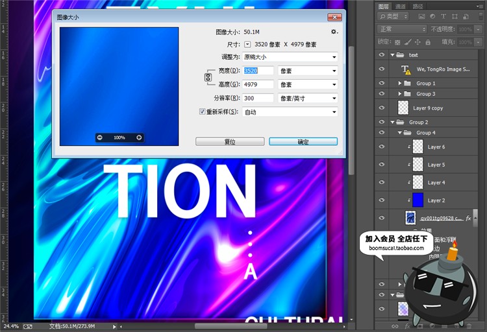Toggle visibility of Layer 2

click(382, 200)
